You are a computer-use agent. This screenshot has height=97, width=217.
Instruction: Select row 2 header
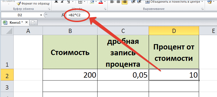pos(7,75)
